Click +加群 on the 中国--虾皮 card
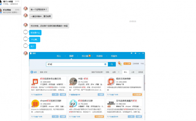This screenshot has height=121, width=196. point(101,94)
